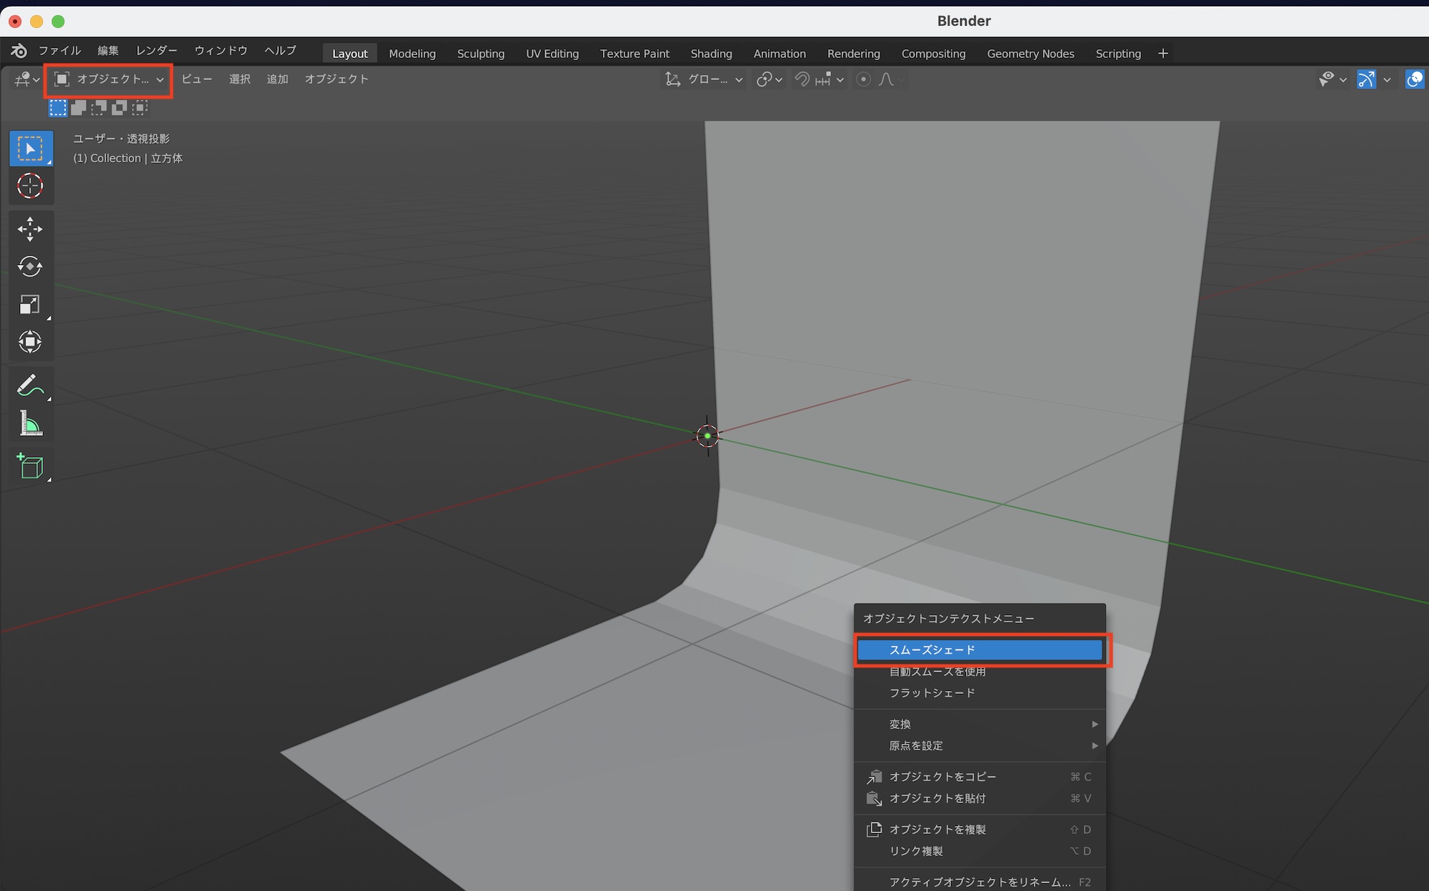The height and width of the screenshot is (891, 1429).
Task: Toggle the gizmo display button
Action: (1366, 79)
